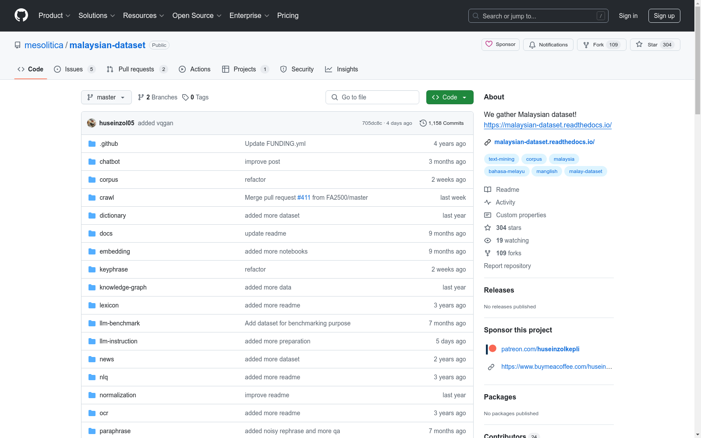
Task: Click the Sign up button
Action: (x=664, y=16)
